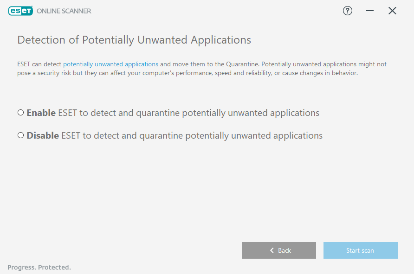Viewport: 414px width, 274px height.
Task: Minimize the ESET Online Scanner window
Action: [x=369, y=11]
